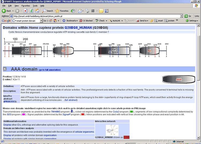Open the TMHMM2 program link
201x144 pixels.
[x=55, y=112]
